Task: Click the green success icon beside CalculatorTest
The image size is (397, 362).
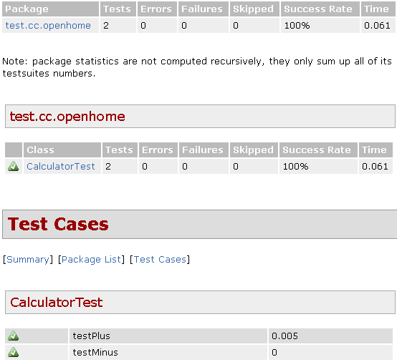Action: (x=13, y=167)
